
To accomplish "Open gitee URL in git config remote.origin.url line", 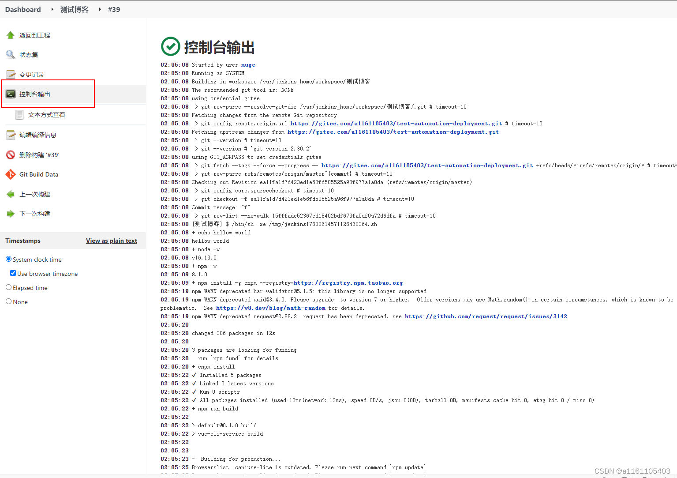I will [396, 124].
